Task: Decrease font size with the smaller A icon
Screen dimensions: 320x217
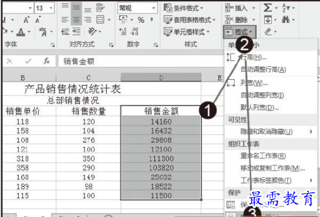Action: pos(38,20)
